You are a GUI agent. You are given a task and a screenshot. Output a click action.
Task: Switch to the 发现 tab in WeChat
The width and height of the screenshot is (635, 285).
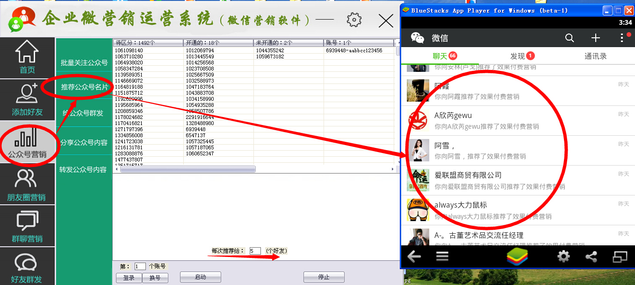click(518, 56)
